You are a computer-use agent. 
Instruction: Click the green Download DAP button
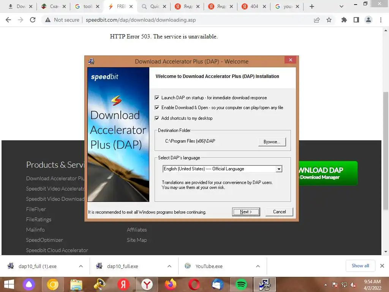tap(328, 173)
